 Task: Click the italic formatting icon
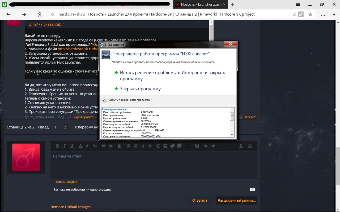pos(65,146)
